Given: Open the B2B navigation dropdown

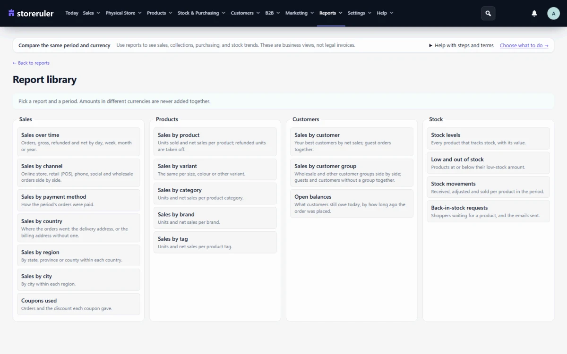Looking at the screenshot, I should click(x=273, y=13).
